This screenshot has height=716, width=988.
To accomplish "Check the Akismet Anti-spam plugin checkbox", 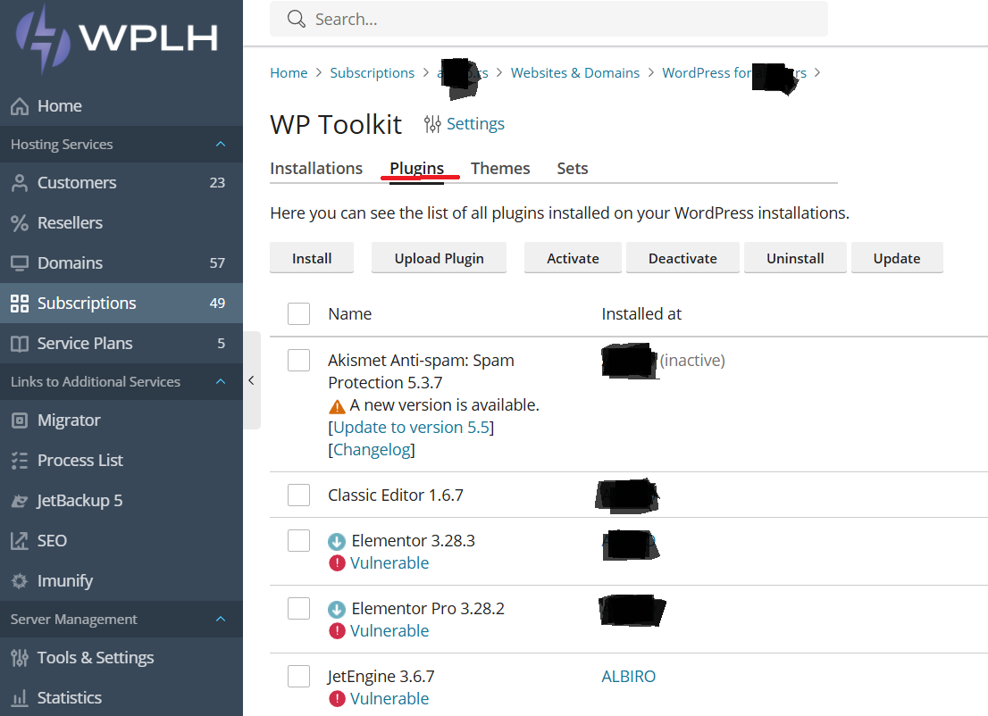I will [x=298, y=360].
